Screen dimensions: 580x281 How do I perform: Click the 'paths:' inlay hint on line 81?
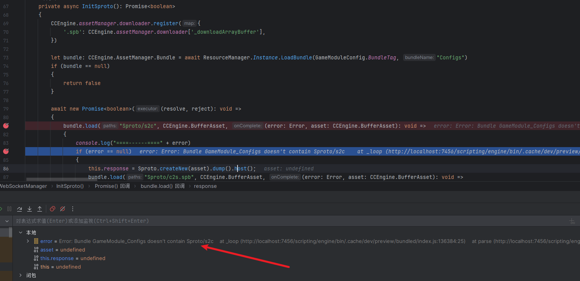(x=110, y=126)
